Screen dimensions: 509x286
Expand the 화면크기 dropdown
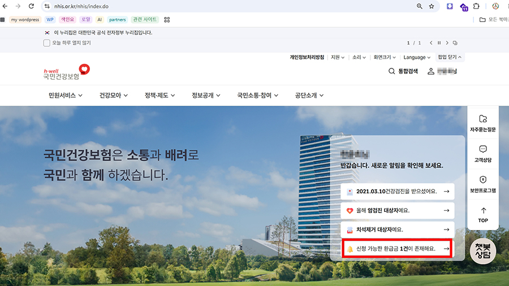(385, 58)
